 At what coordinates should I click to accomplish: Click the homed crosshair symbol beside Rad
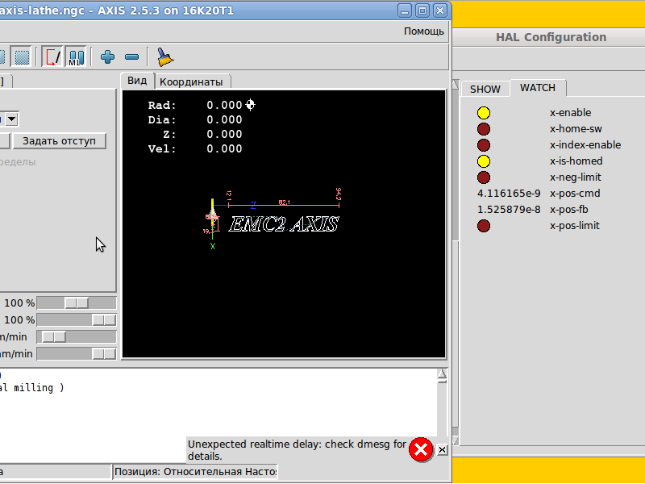pos(250,105)
